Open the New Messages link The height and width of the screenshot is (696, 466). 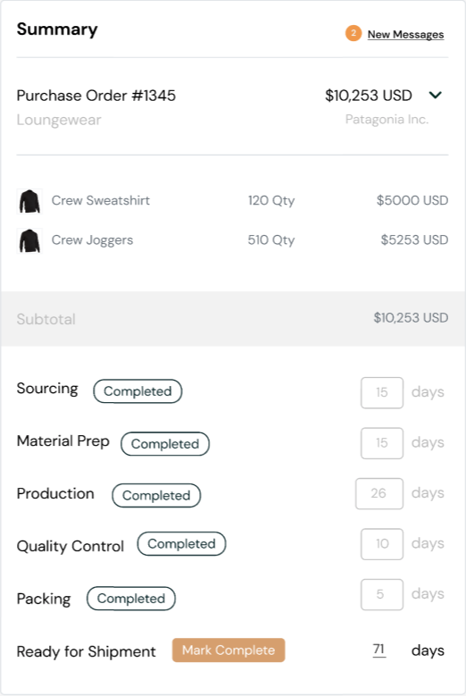click(405, 34)
